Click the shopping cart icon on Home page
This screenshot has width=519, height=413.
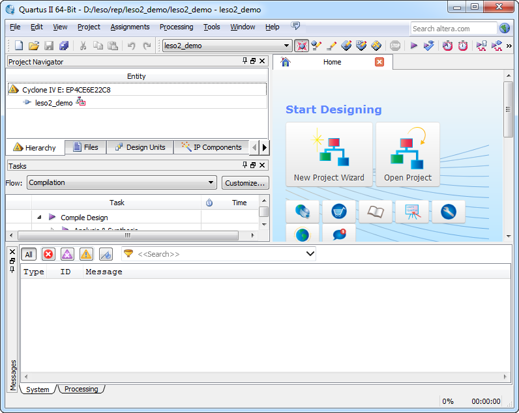pyautogui.click(x=339, y=212)
